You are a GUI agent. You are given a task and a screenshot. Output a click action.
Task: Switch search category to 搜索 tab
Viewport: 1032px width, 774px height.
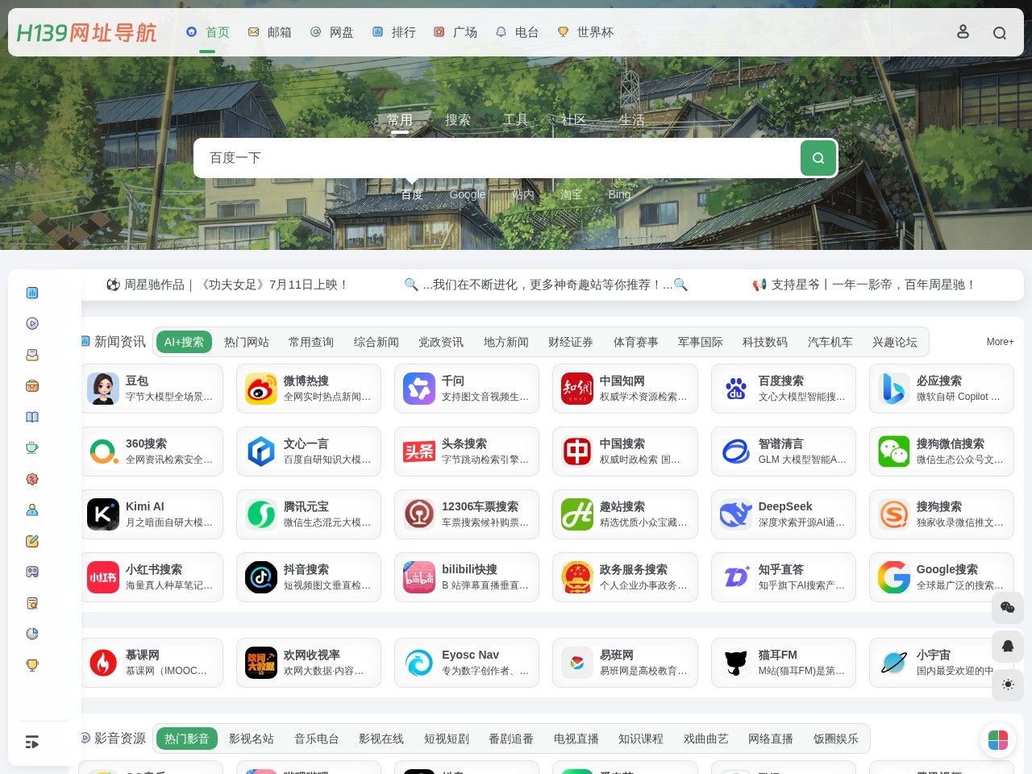(x=458, y=120)
